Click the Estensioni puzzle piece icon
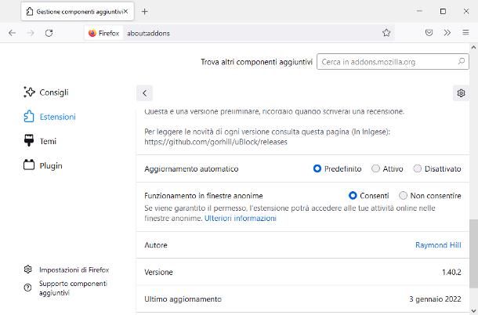478x315 pixels. [29, 117]
